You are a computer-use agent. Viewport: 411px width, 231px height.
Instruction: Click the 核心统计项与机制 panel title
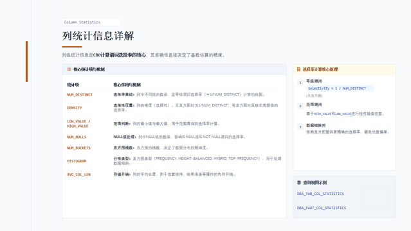[x=89, y=69]
